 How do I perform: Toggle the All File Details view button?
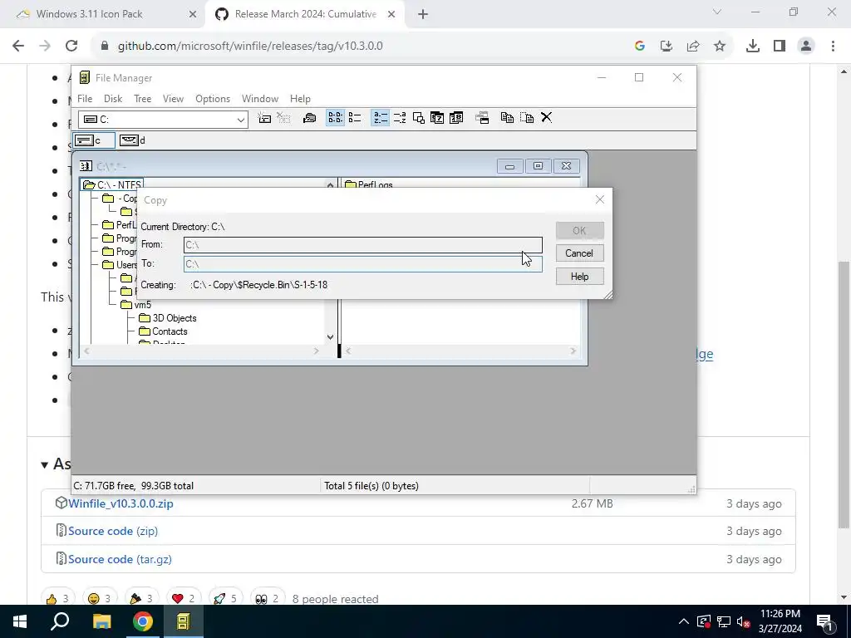(x=354, y=118)
